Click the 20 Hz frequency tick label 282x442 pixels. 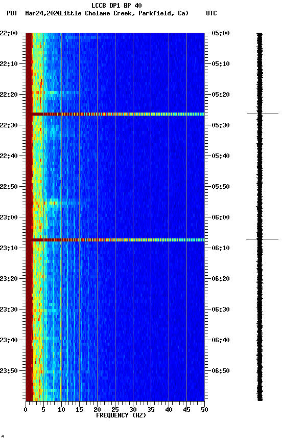pos(98,410)
